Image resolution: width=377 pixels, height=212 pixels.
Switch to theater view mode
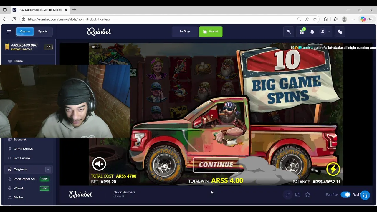pos(298,195)
